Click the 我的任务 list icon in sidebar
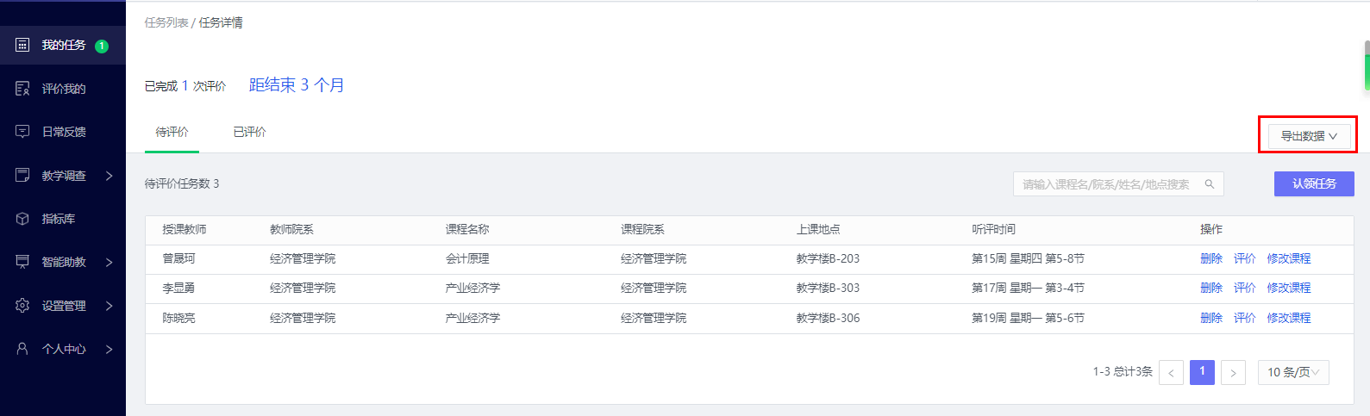Image resolution: width=1370 pixels, height=416 pixels. click(23, 45)
